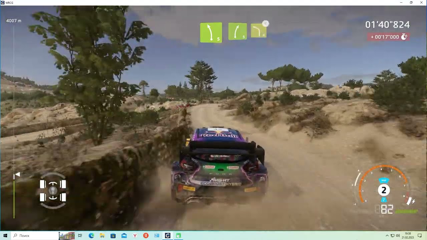The image size is (427, 240).
Task: Click the WRCG window title icon
Action: coord(3,2)
